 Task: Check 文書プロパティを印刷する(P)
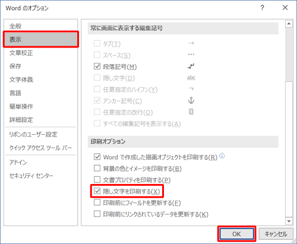click(x=97, y=180)
